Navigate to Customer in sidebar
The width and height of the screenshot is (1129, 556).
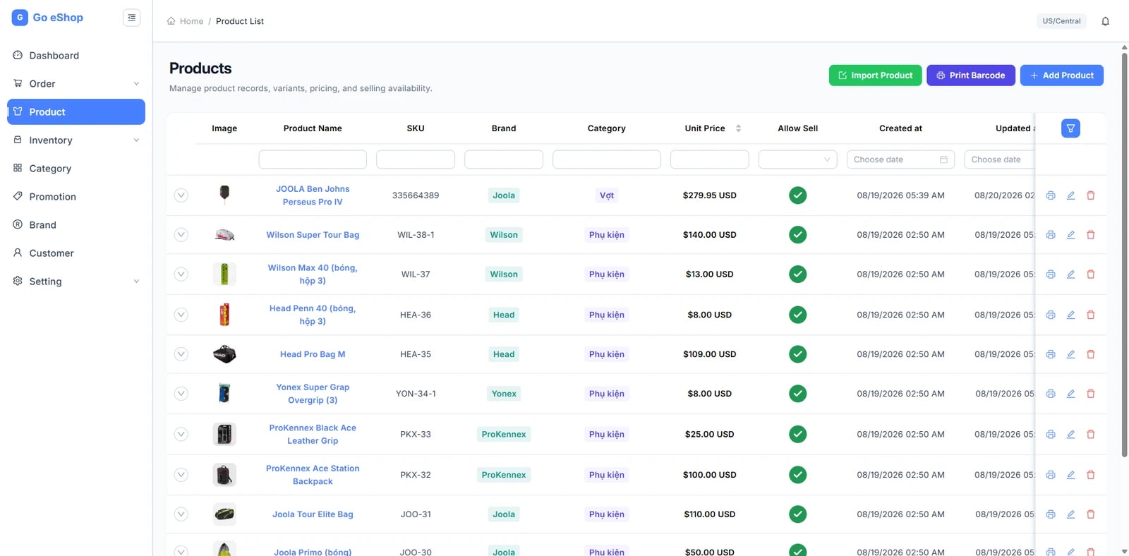click(76, 253)
